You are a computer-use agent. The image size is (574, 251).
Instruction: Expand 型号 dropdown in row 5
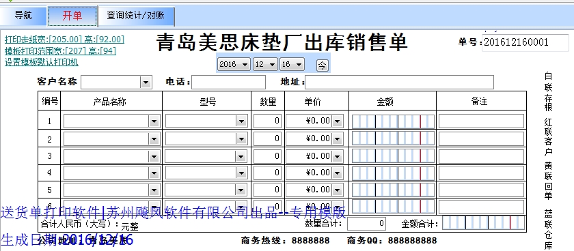point(241,190)
